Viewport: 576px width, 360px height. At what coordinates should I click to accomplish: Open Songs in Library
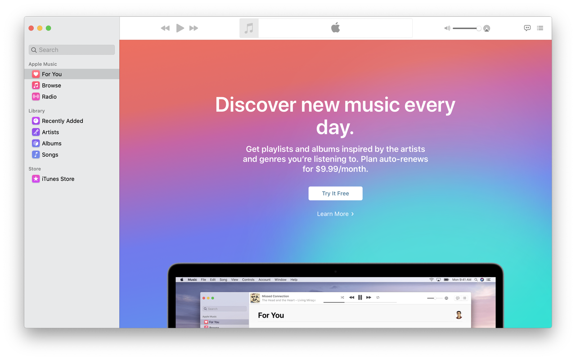coord(72,155)
